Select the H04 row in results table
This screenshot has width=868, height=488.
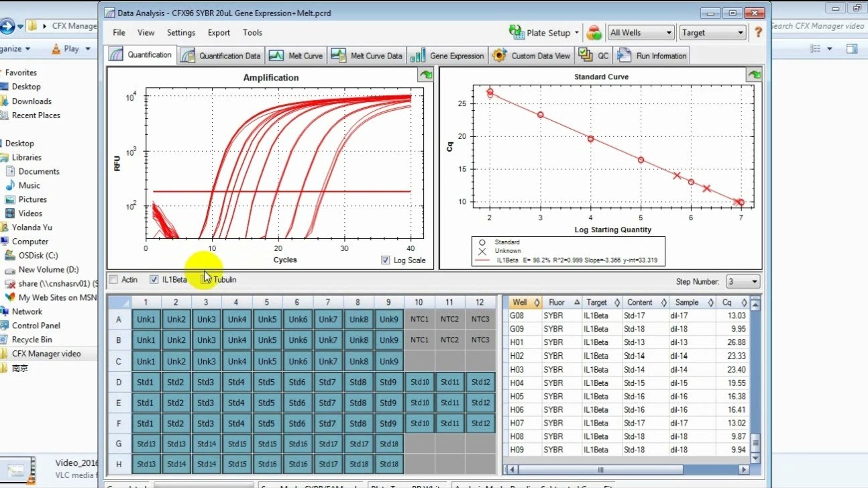627,383
